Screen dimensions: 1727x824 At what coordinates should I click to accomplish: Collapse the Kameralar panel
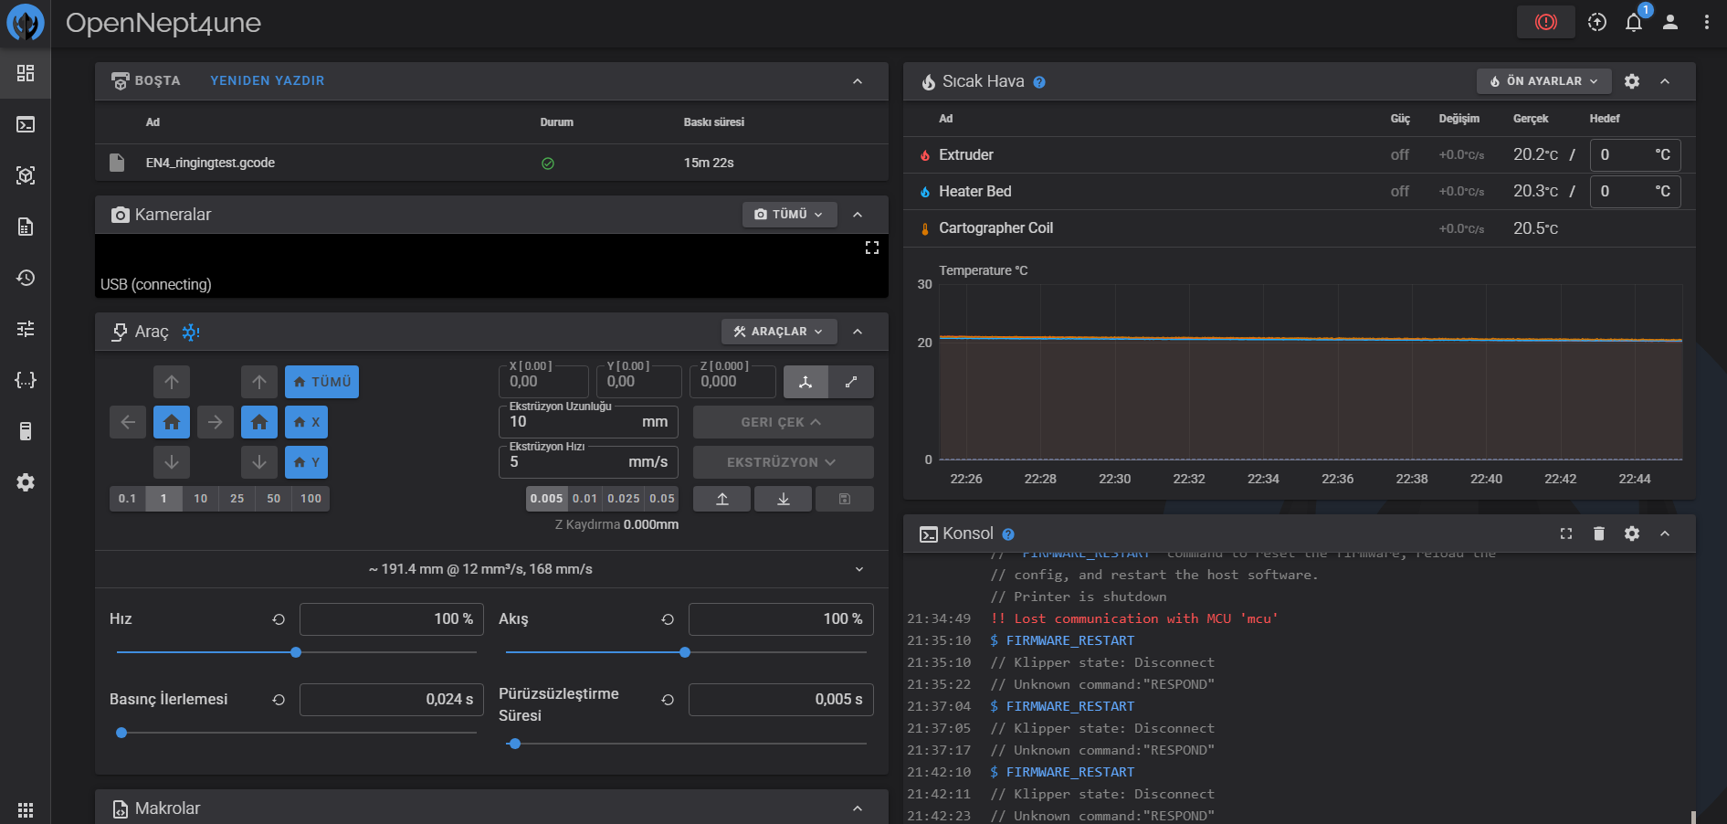[858, 215]
